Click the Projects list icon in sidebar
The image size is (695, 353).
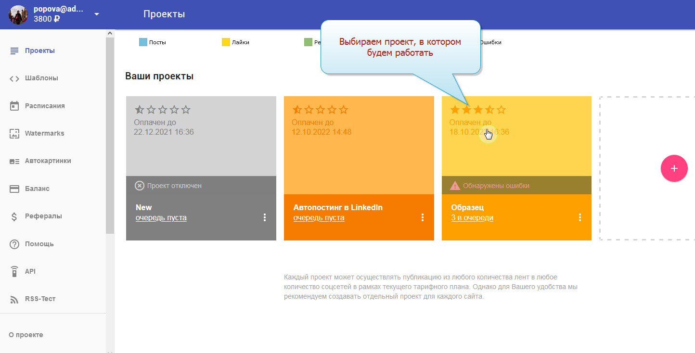(x=14, y=50)
